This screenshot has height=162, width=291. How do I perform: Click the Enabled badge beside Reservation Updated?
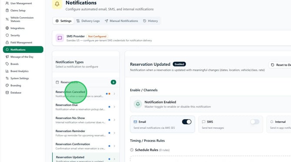tap(179, 64)
